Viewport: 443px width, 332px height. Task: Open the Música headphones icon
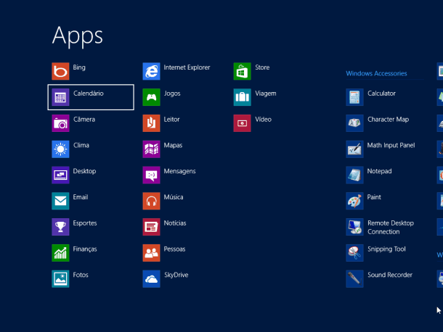[152, 201]
